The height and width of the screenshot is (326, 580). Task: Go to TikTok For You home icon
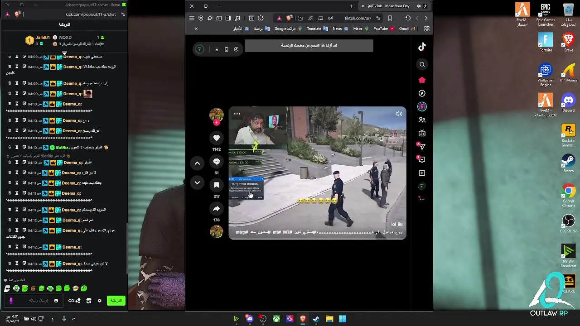click(422, 80)
